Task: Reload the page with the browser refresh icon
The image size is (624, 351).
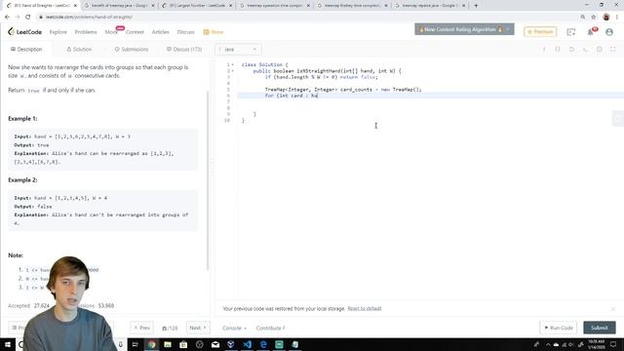Action: tap(28, 17)
